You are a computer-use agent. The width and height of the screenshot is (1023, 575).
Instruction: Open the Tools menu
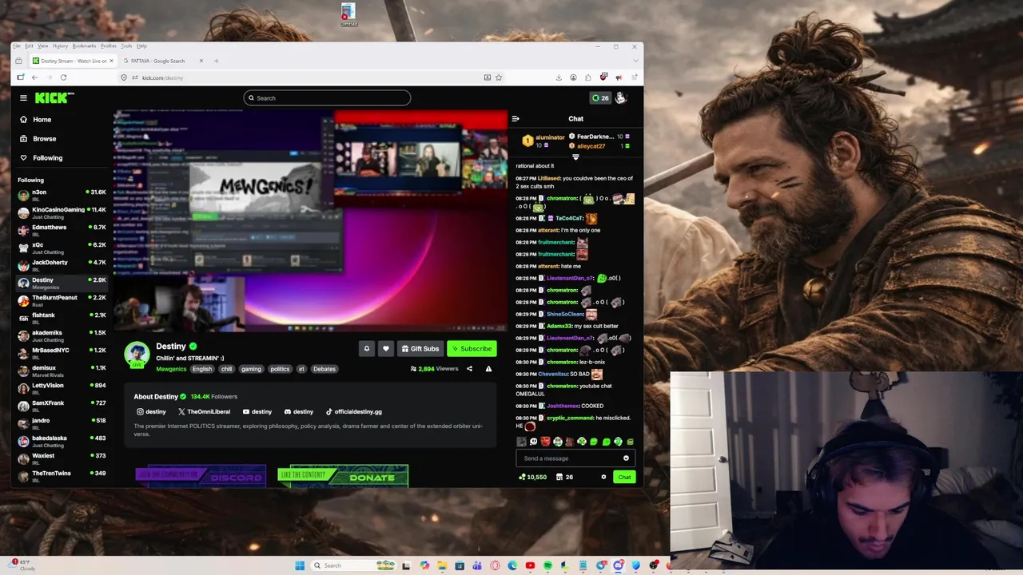126,46
